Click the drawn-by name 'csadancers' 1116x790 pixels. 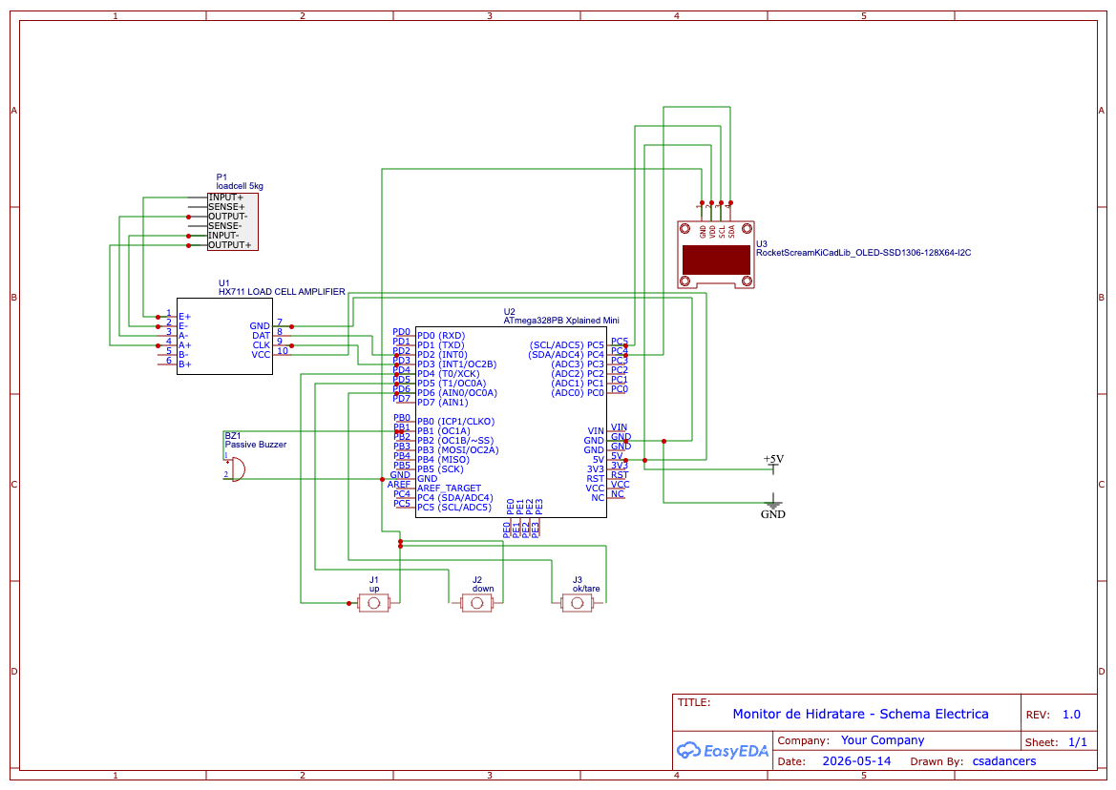tap(1003, 761)
